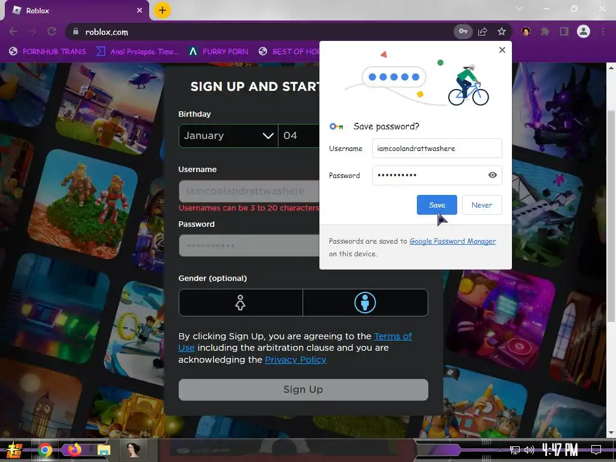
Task: Go back with the browser back arrow
Action: click(13, 31)
